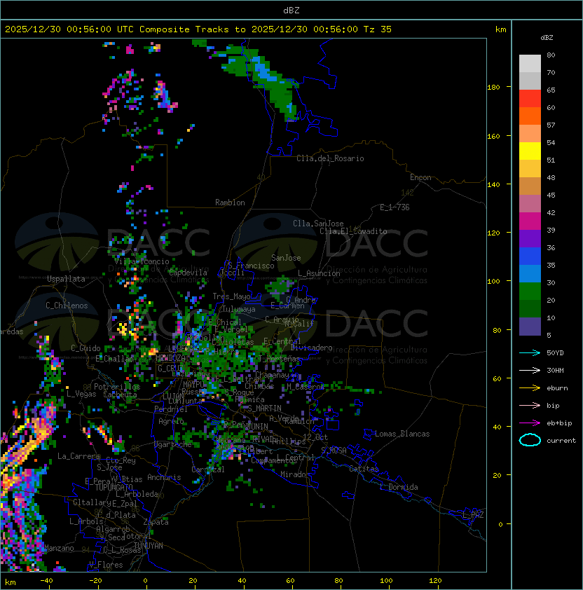583x590 pixels.
Task: Pick the bright green 30 dBZ swatch
Action: [530, 291]
